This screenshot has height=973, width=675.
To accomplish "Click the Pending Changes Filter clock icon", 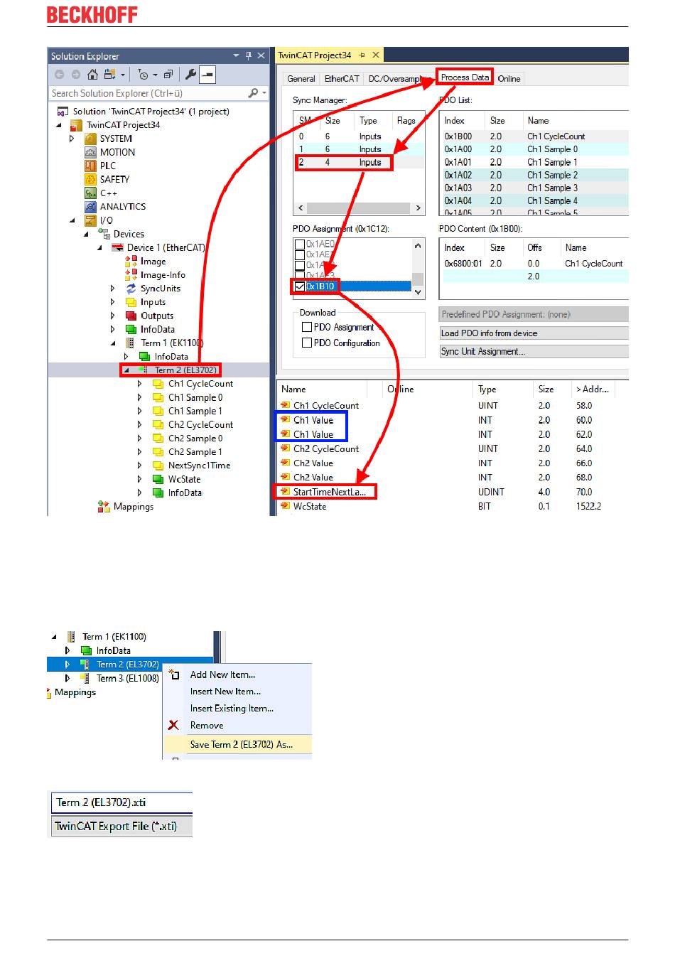I will click(144, 75).
